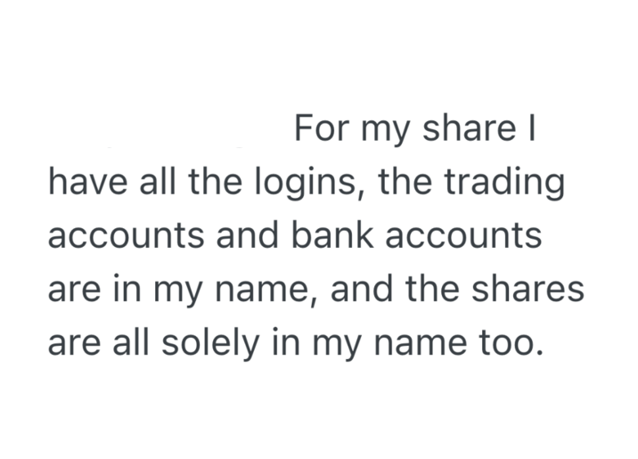This screenshot has width=638, height=459.
Task: Click the standalone "I" ending the first line
Action: 533,129
